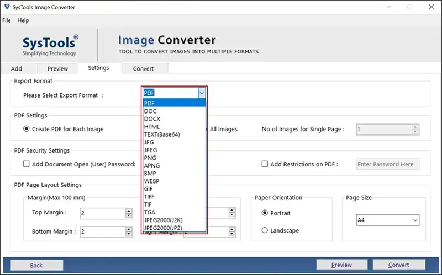Open the Page Size A4 dropdown
The height and width of the screenshot is (275, 442).
pos(415,220)
